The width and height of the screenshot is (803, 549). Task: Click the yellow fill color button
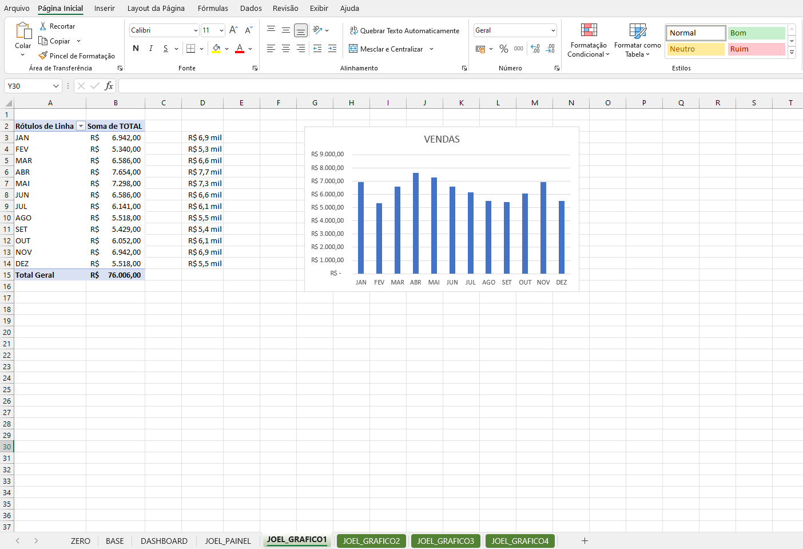click(216, 49)
